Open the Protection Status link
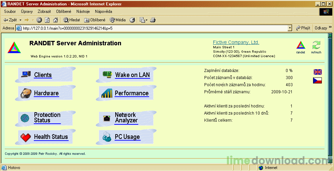This screenshot has width=334, height=171. [x=47, y=118]
